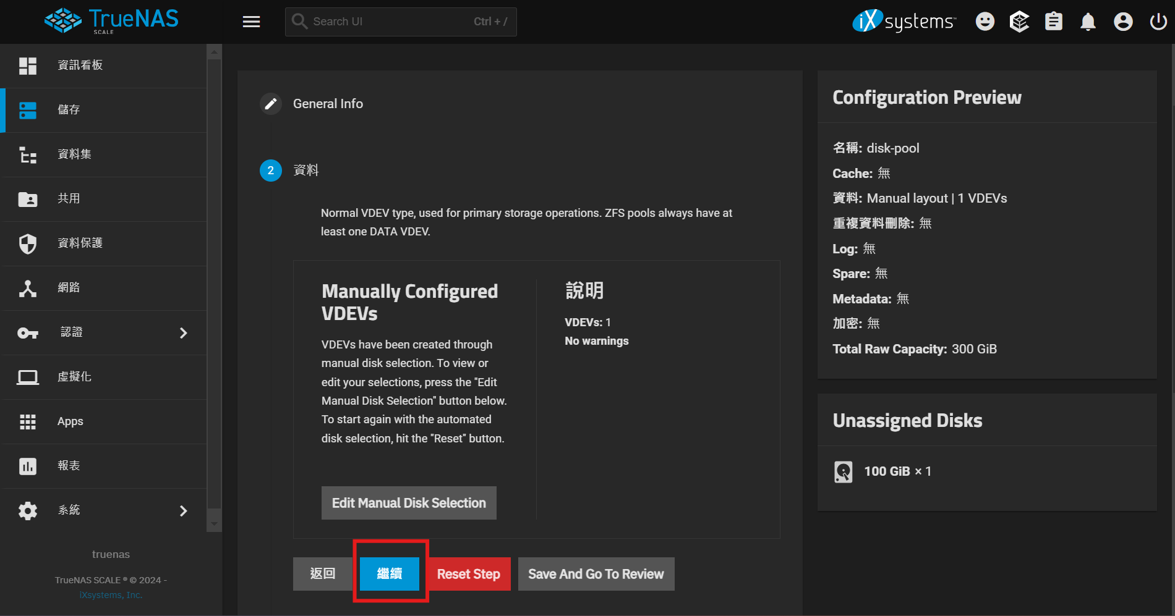Click the iXsystems logo in header

(x=904, y=22)
